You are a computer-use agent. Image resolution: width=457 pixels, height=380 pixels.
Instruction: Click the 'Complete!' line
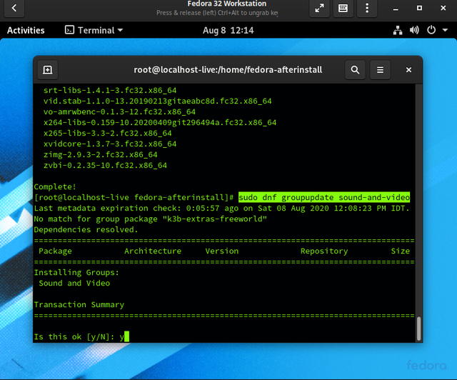tap(55, 186)
